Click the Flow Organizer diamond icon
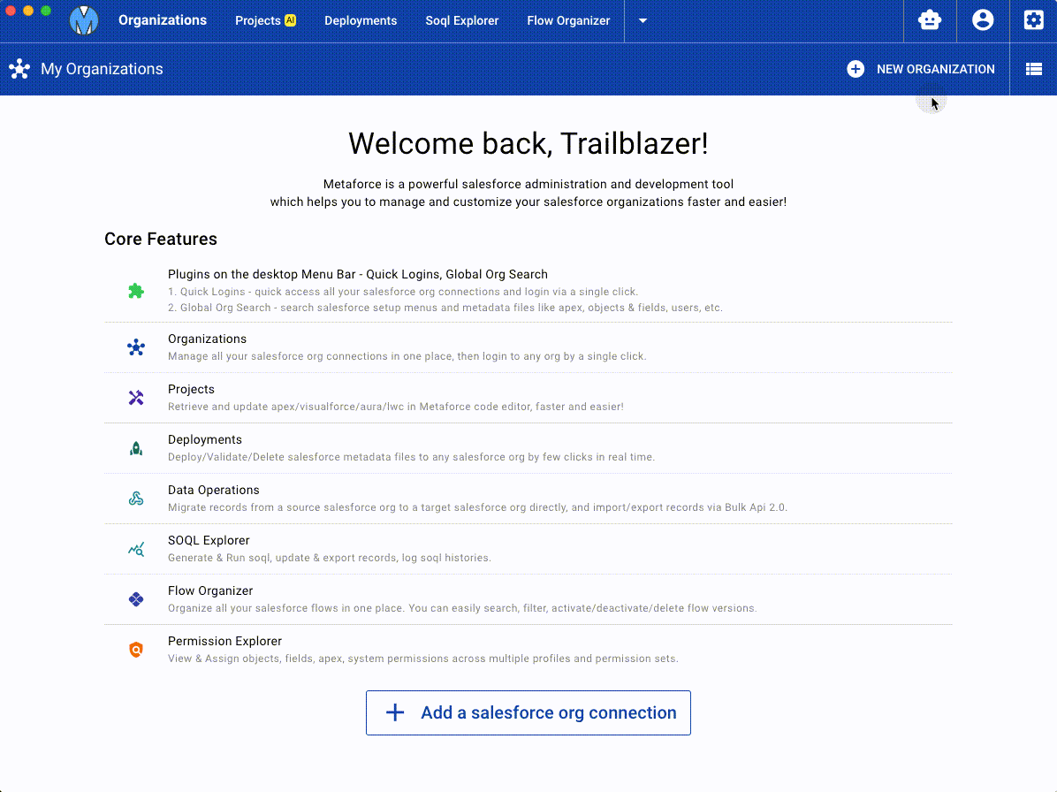Image resolution: width=1057 pixels, height=792 pixels. (x=136, y=599)
